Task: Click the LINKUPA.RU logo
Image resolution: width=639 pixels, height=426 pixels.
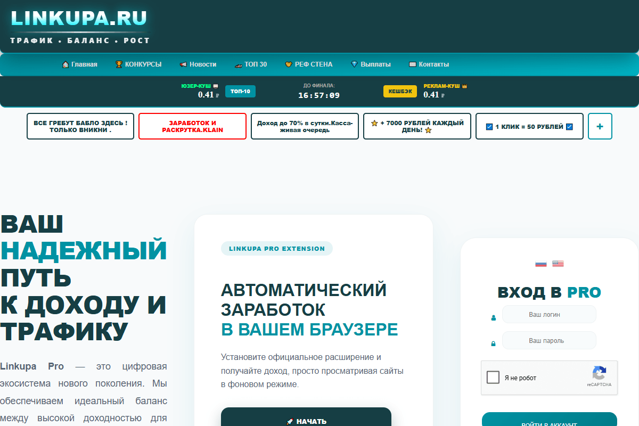Action: [x=79, y=19]
